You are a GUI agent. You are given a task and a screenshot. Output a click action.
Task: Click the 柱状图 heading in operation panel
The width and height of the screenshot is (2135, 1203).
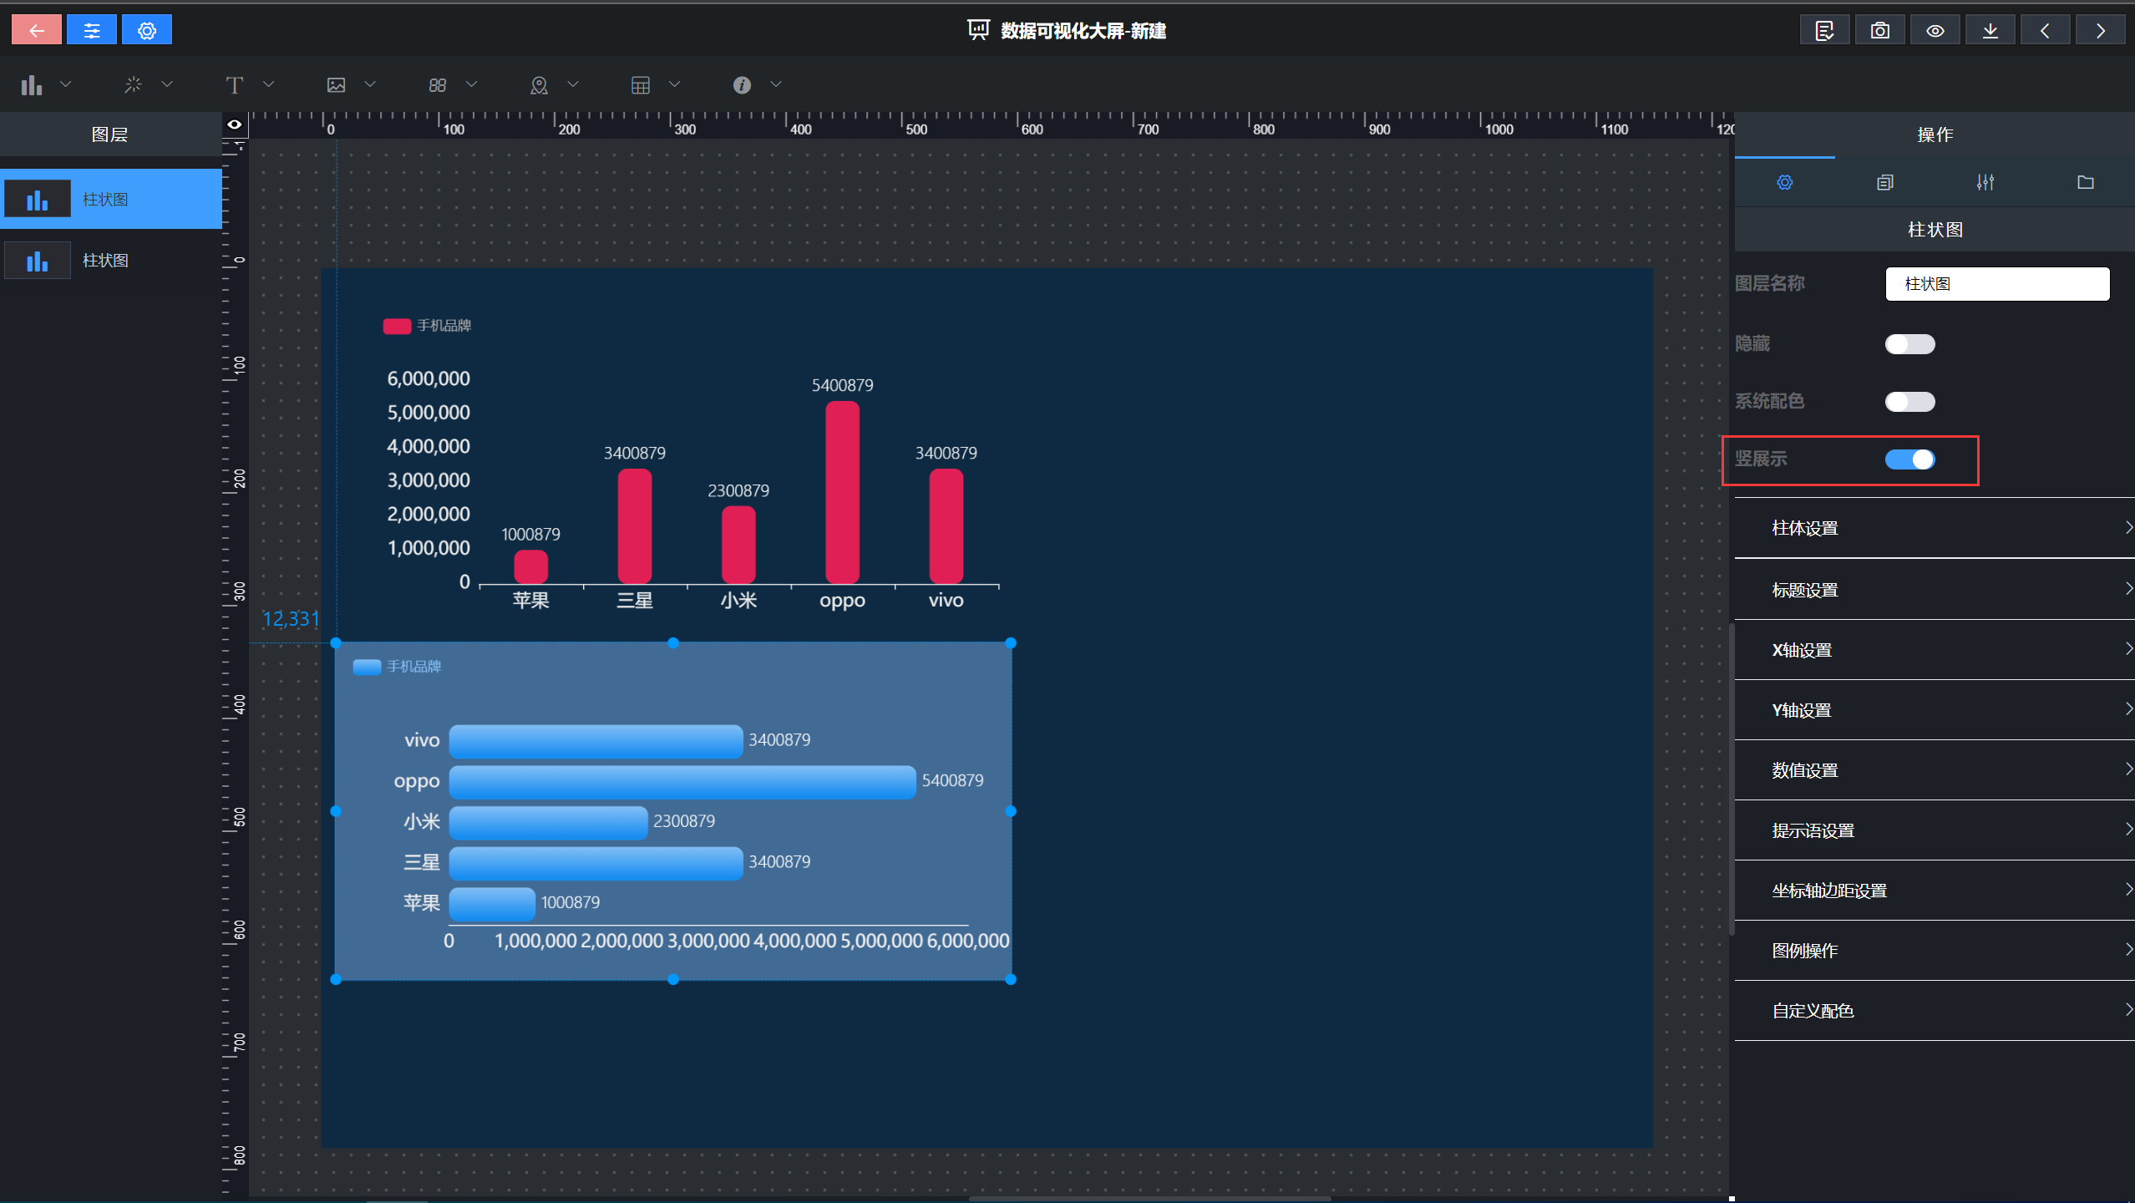coord(1935,230)
